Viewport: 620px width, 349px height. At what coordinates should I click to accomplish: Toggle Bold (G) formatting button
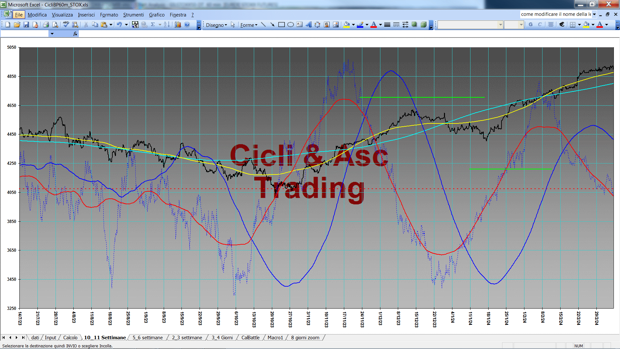(531, 25)
